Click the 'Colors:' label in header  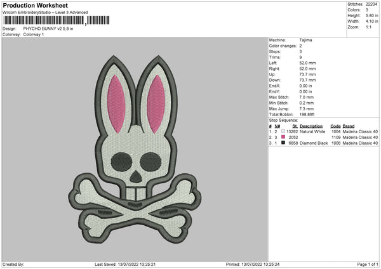tap(354, 10)
